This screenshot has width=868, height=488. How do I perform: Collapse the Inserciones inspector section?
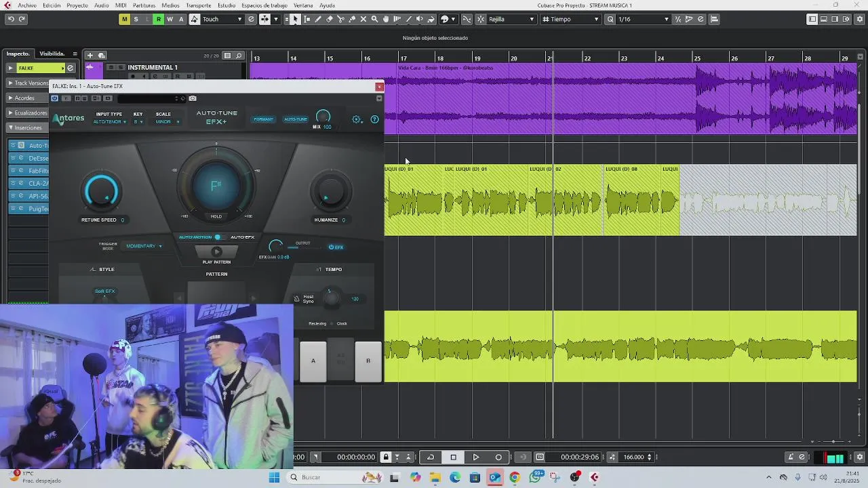pos(27,127)
